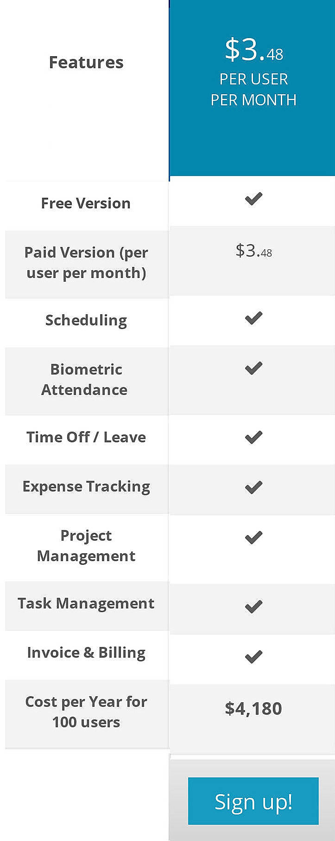Click the Task Management checkmark

tap(253, 605)
